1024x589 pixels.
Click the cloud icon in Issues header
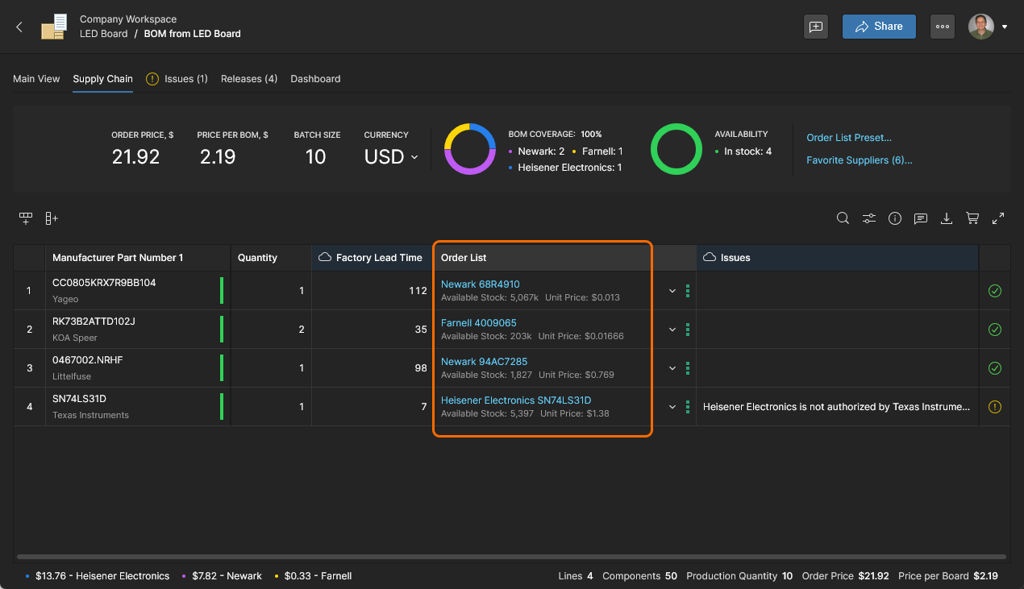pyautogui.click(x=710, y=258)
